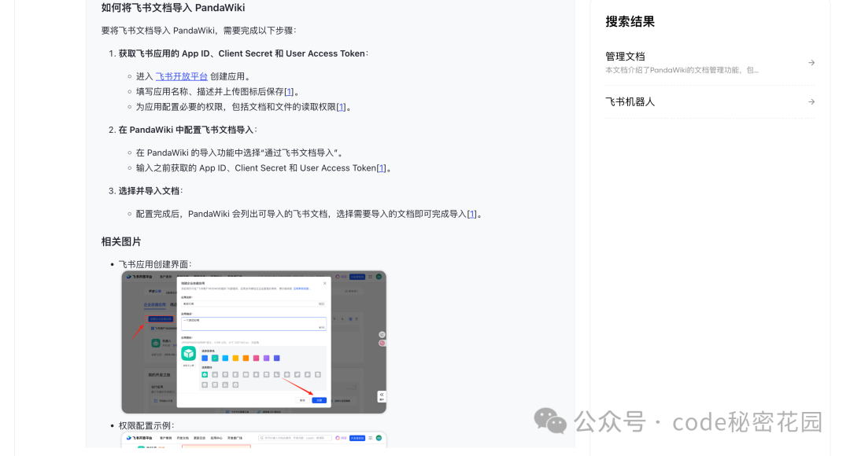
Task: Click the heading 如何将飞书文档导入 PandaWiki
Action: tap(173, 8)
